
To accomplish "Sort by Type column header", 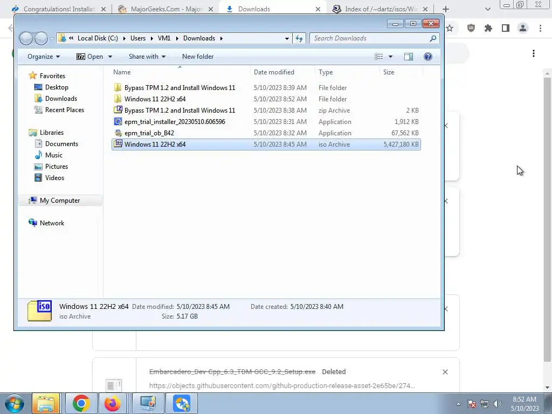I will (x=348, y=72).
